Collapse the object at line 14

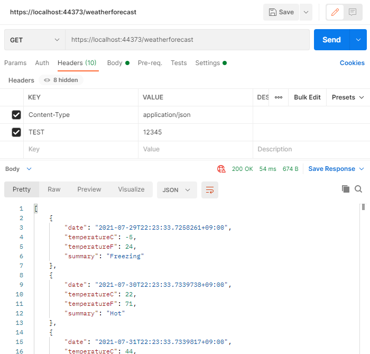tap(51, 332)
